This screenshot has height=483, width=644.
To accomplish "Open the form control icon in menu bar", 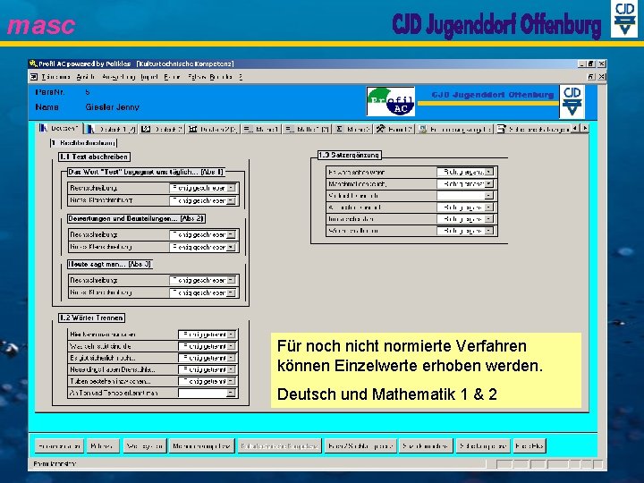I will [34, 77].
